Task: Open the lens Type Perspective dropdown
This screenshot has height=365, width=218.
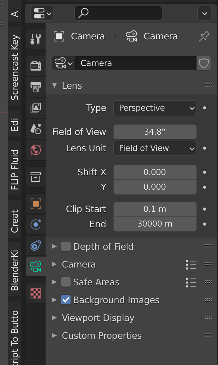Action: 155,108
